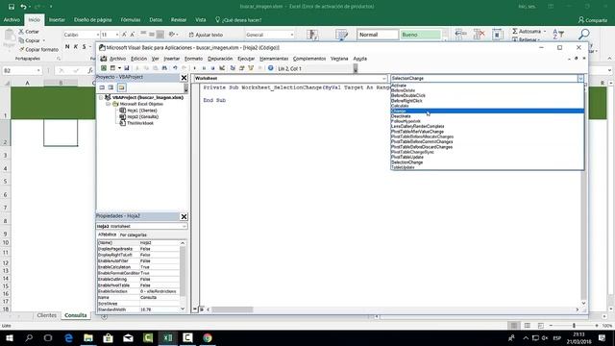This screenshot has width=615, height=346.
Task: Open the B2 Name Box dropdown
Action: click(38, 70)
